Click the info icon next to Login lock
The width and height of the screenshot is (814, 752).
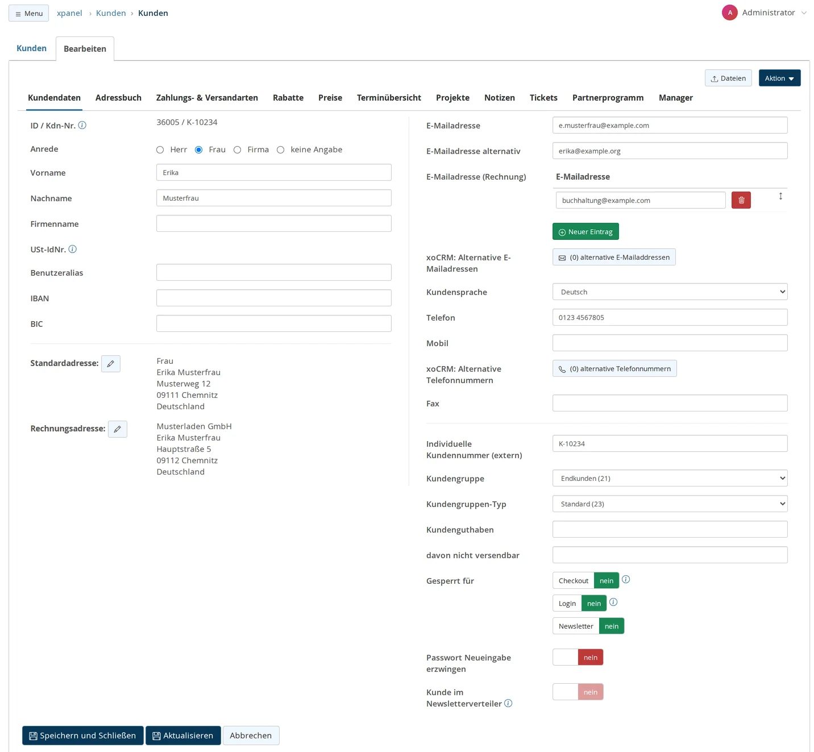click(x=613, y=602)
